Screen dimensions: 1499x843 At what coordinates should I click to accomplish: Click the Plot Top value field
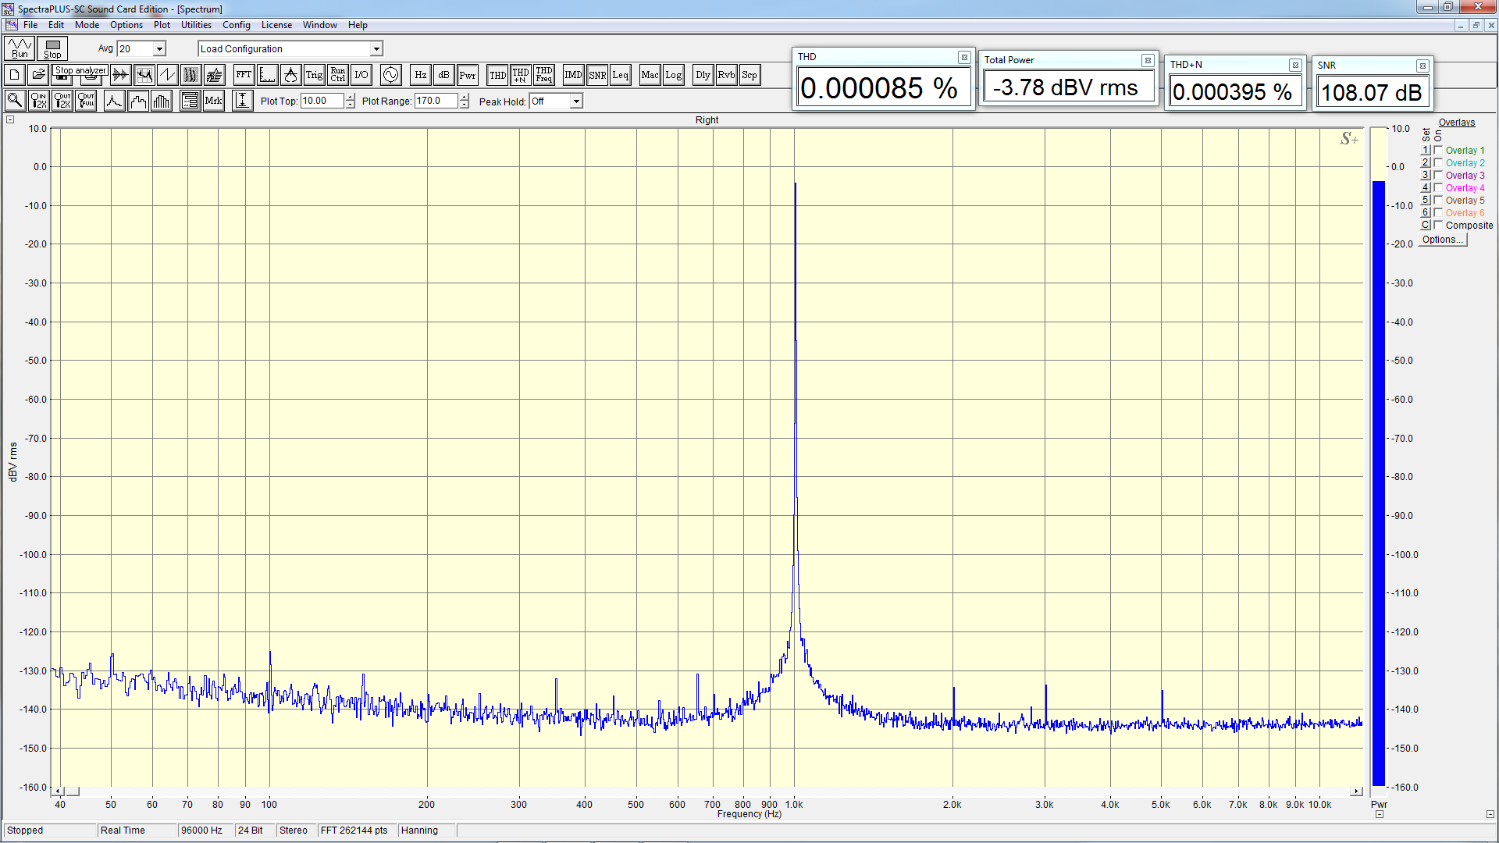tap(322, 101)
